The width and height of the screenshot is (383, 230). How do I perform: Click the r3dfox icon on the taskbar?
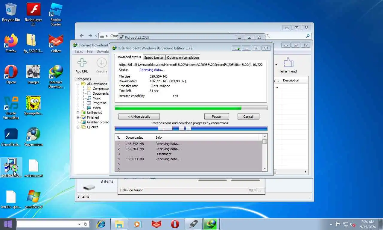[x=156, y=224]
